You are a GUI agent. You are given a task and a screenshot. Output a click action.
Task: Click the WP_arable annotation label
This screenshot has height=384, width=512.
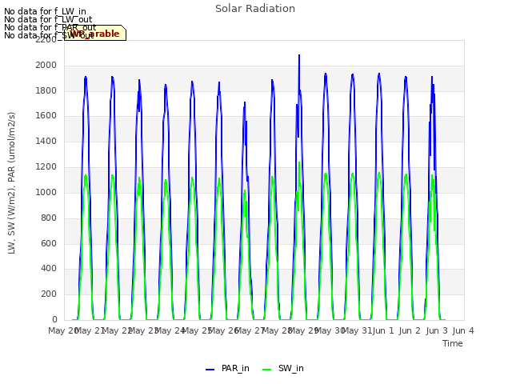pos(95,33)
